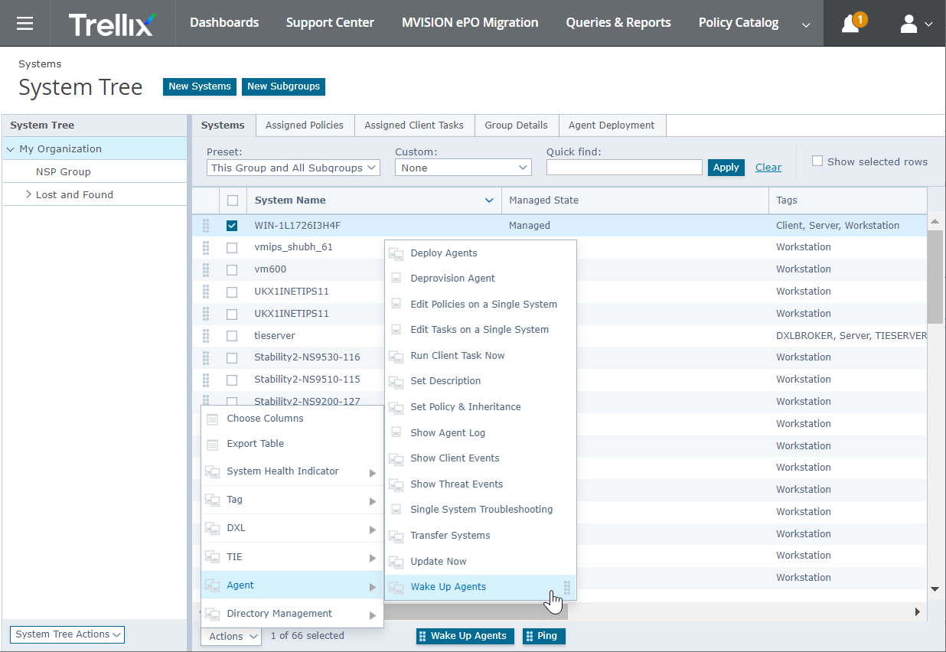Expand the Lost and Found group

[x=29, y=194]
